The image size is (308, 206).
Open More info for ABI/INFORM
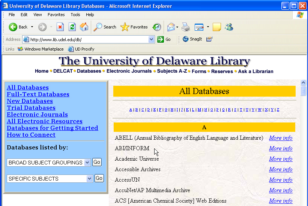(281, 148)
